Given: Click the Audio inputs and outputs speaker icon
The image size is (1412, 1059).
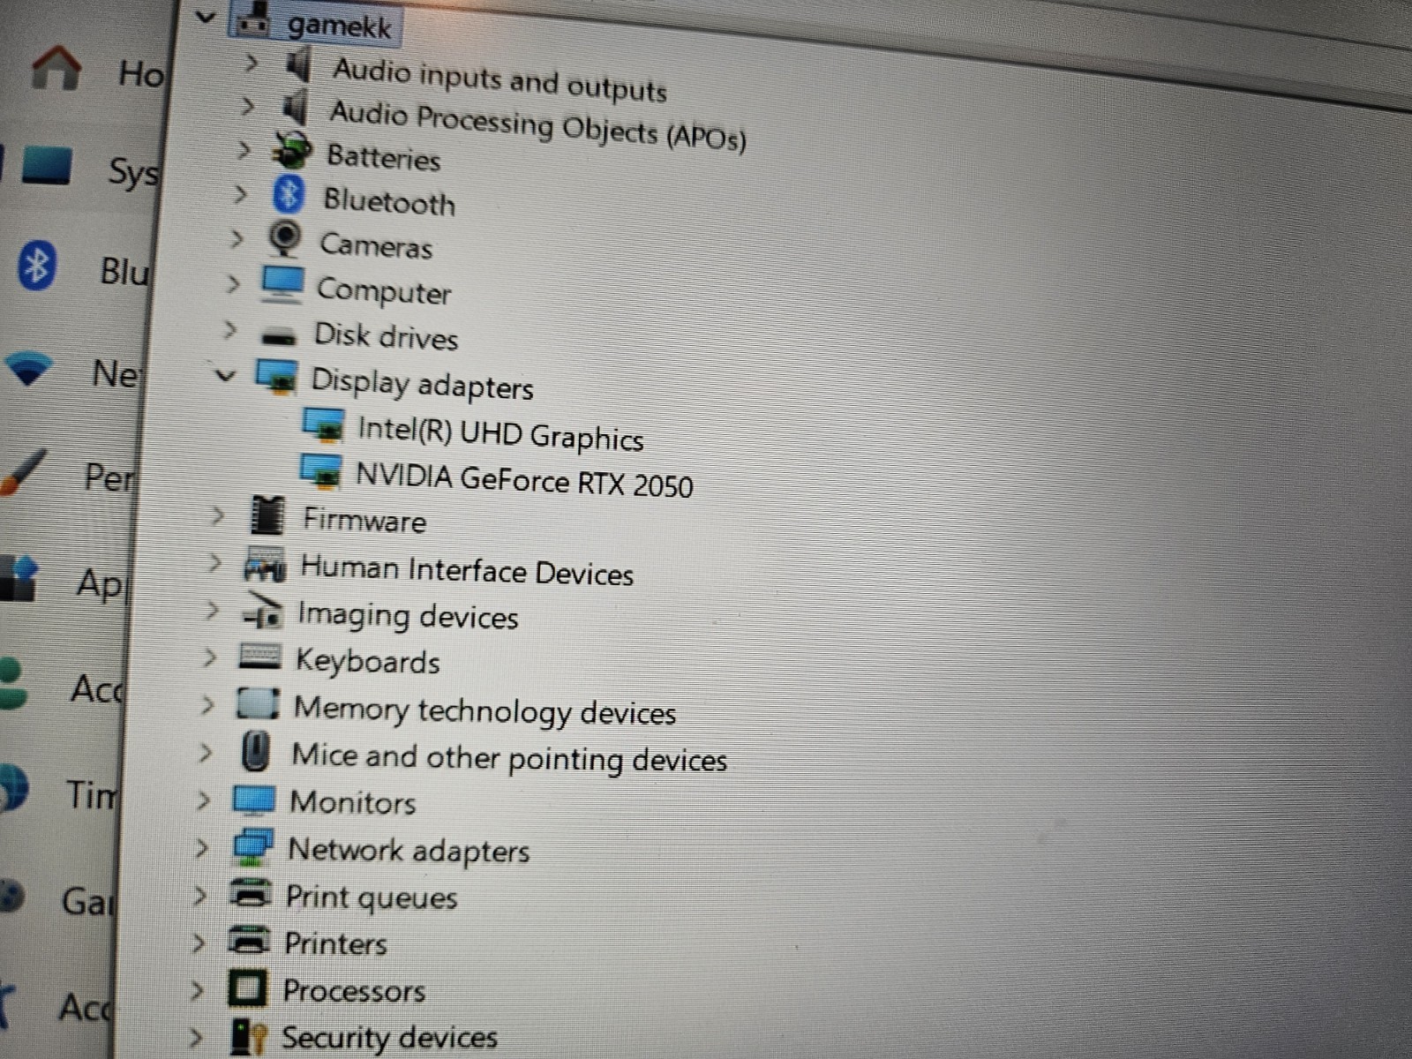Looking at the screenshot, I should pos(298,64).
